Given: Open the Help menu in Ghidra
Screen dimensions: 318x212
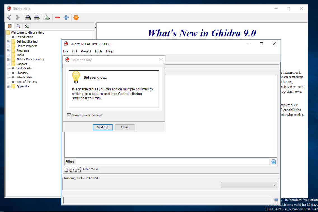Looking at the screenshot, I should click(109, 51).
